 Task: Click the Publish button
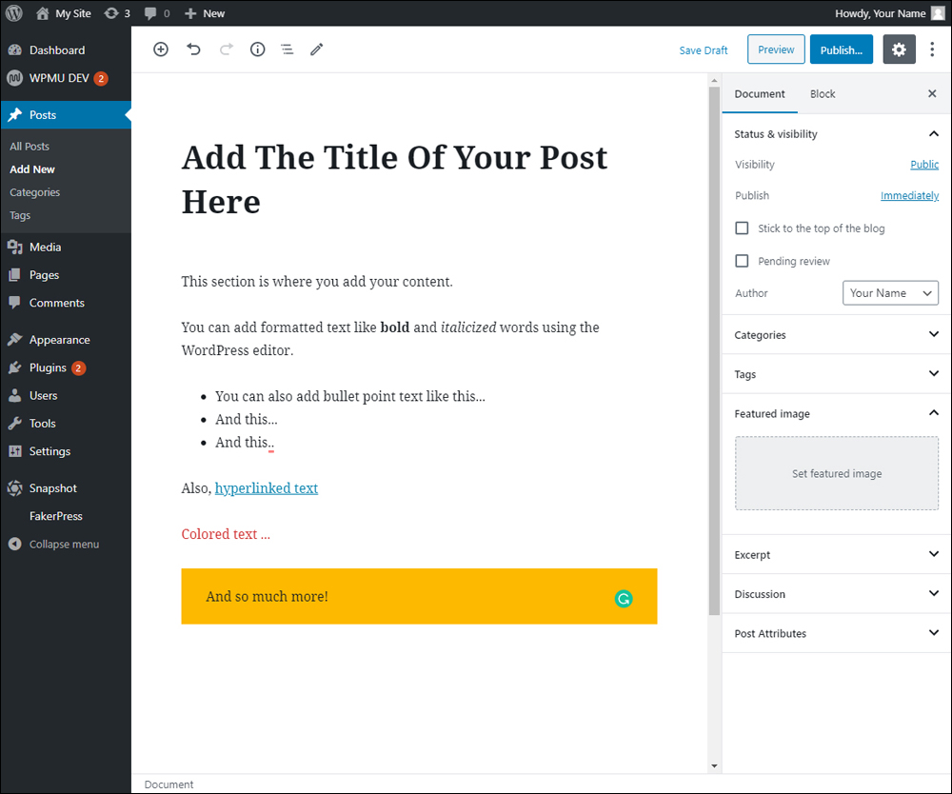click(841, 50)
